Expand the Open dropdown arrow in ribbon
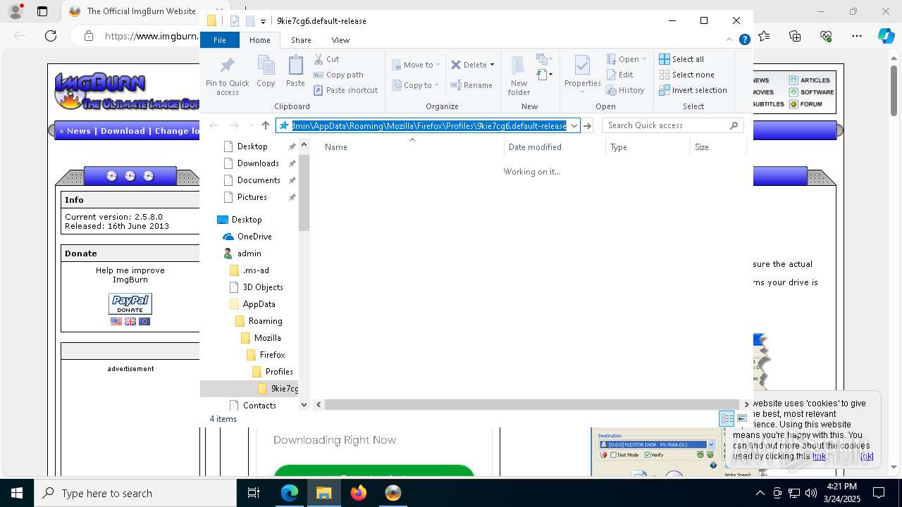This screenshot has height=507, width=902. click(x=644, y=59)
